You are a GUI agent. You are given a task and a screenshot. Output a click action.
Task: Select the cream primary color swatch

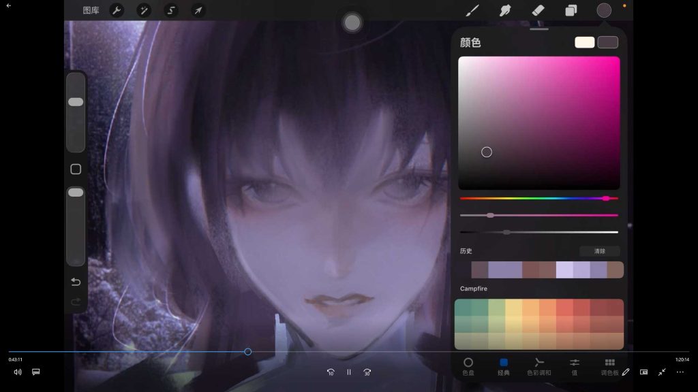(x=584, y=42)
